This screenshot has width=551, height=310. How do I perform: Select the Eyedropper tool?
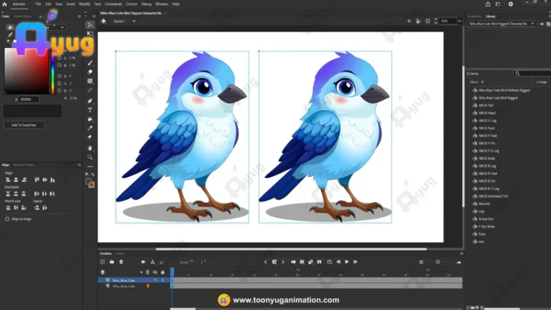click(x=90, y=128)
